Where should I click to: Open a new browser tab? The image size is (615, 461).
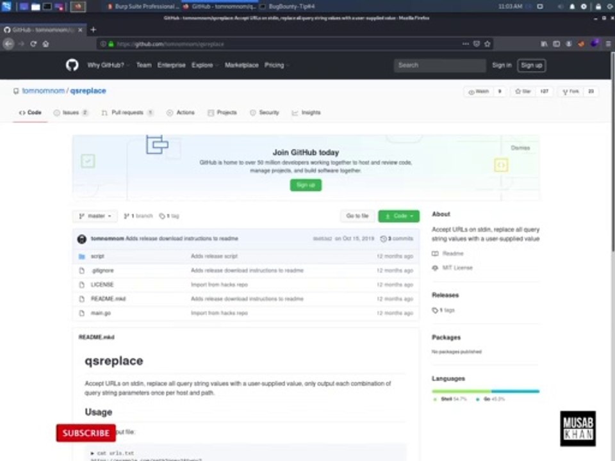pyautogui.click(x=94, y=30)
